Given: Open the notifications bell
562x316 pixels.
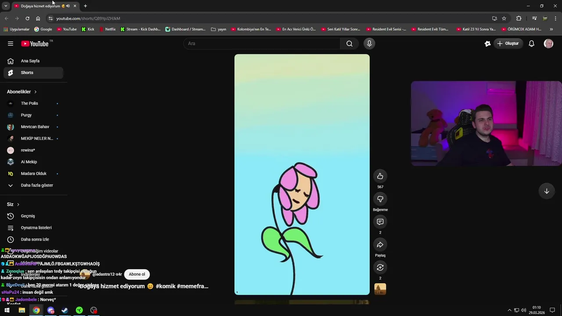Looking at the screenshot, I should point(531,43).
